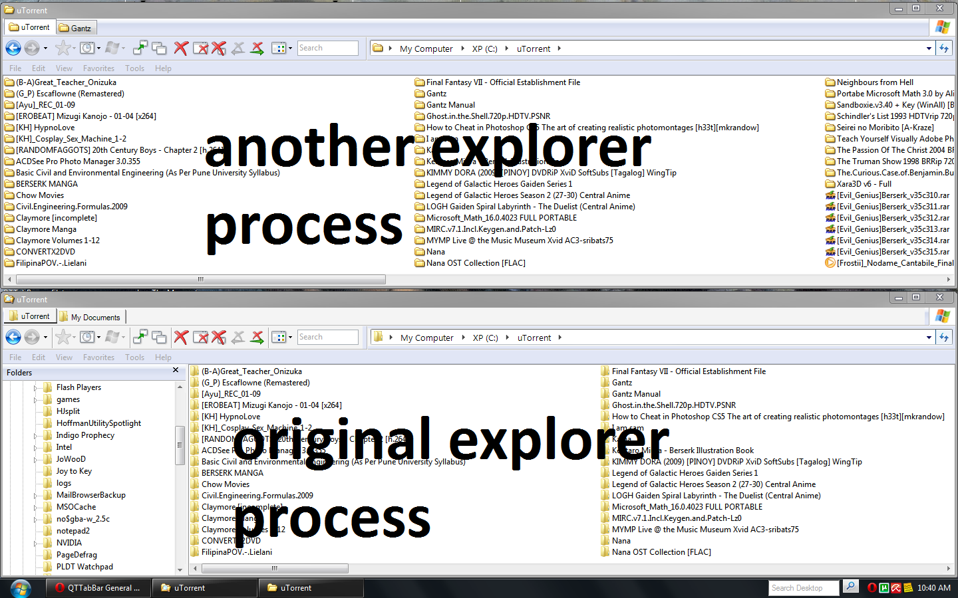Open View menu in the My Documents-tab window
Screen dimensions: 958x598
tap(64, 357)
